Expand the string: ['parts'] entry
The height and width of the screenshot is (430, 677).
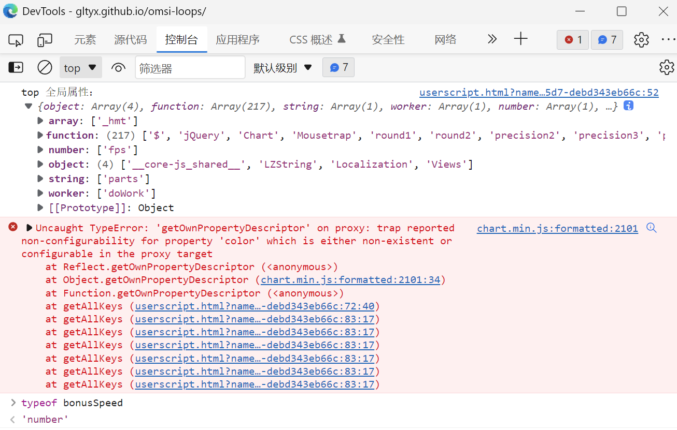tap(40, 179)
